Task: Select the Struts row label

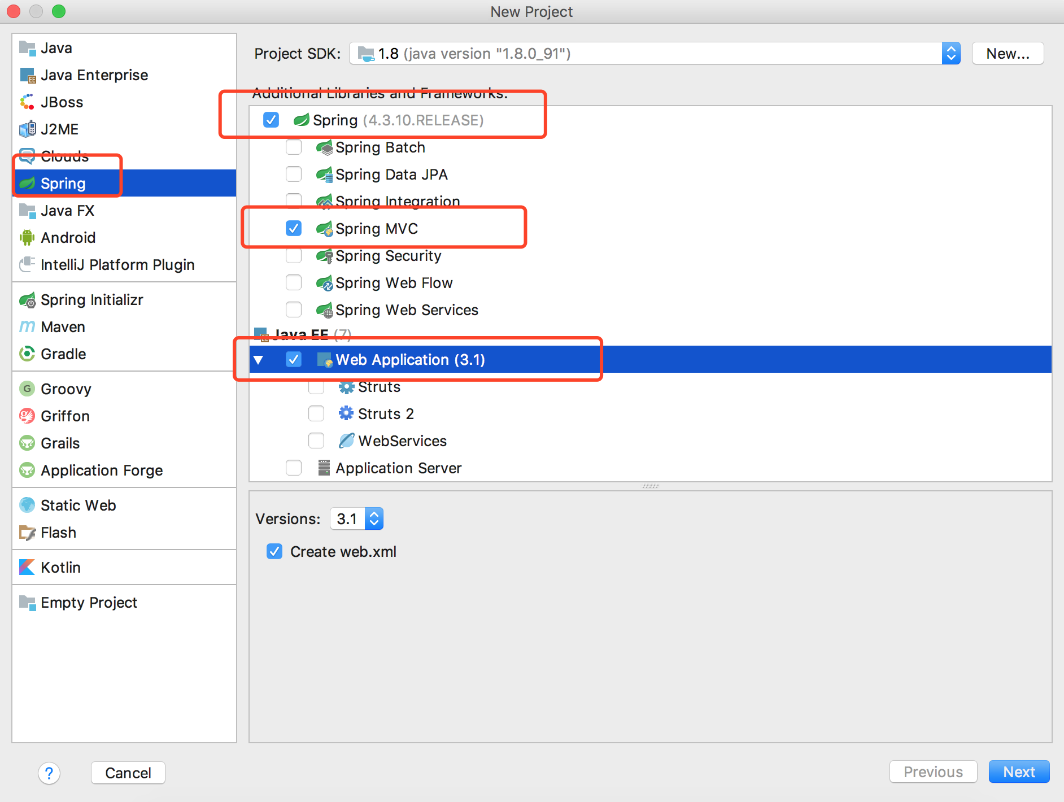Action: (379, 387)
